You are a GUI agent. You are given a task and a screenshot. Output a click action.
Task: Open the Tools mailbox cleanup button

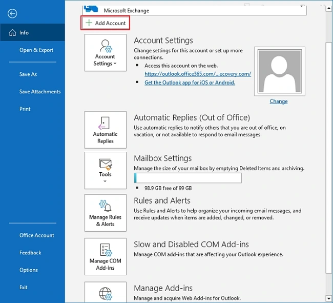tap(106, 170)
